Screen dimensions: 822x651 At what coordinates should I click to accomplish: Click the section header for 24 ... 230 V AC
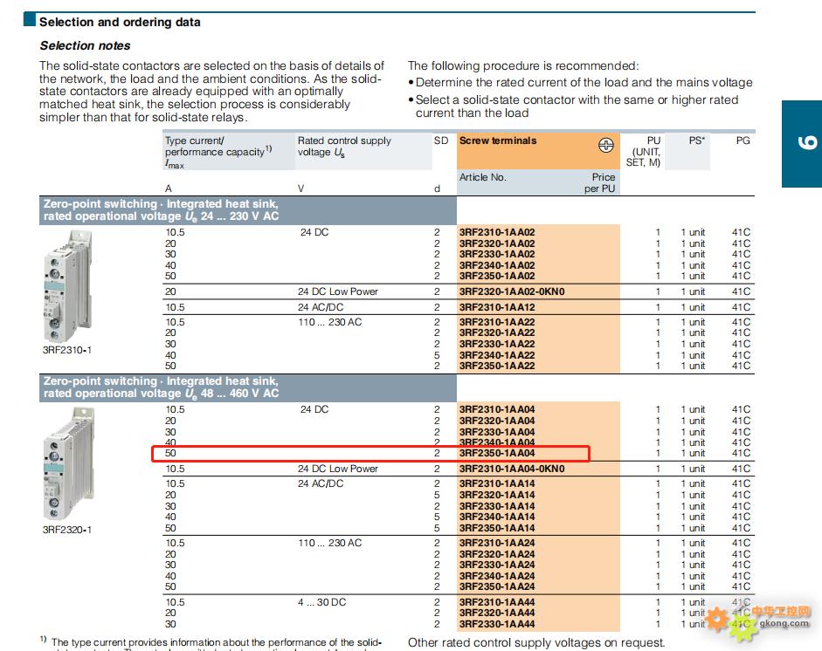click(248, 210)
